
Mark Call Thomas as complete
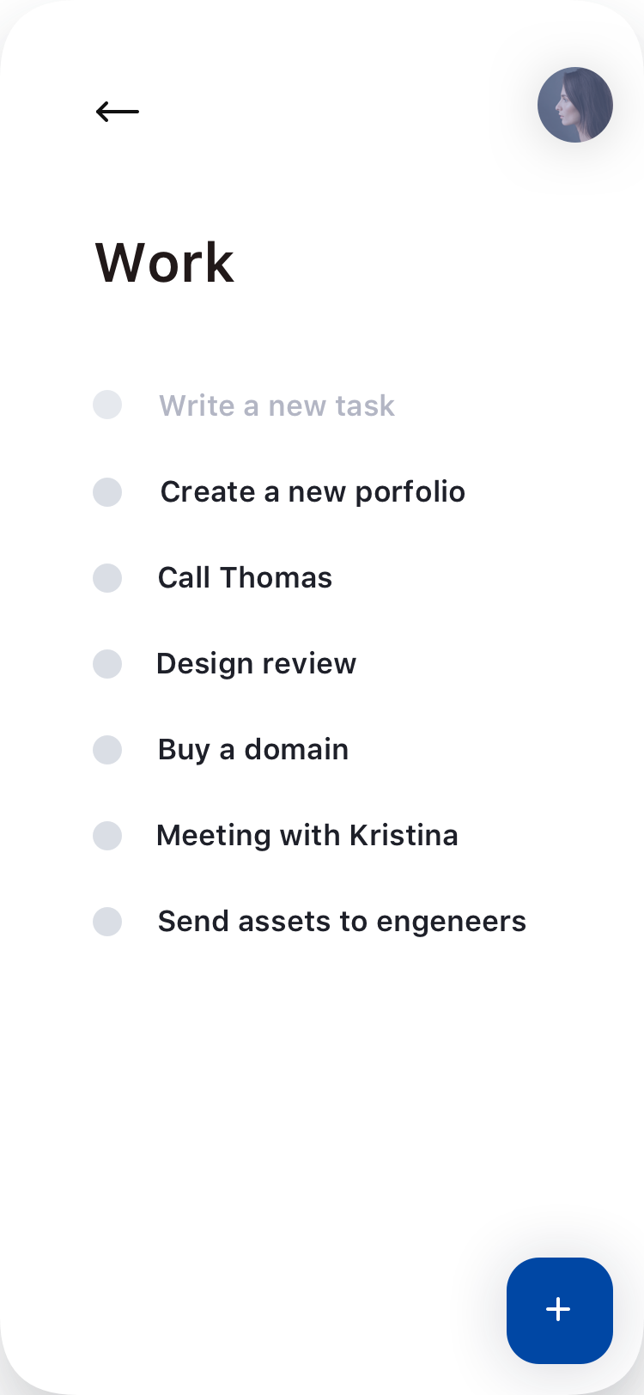click(107, 578)
